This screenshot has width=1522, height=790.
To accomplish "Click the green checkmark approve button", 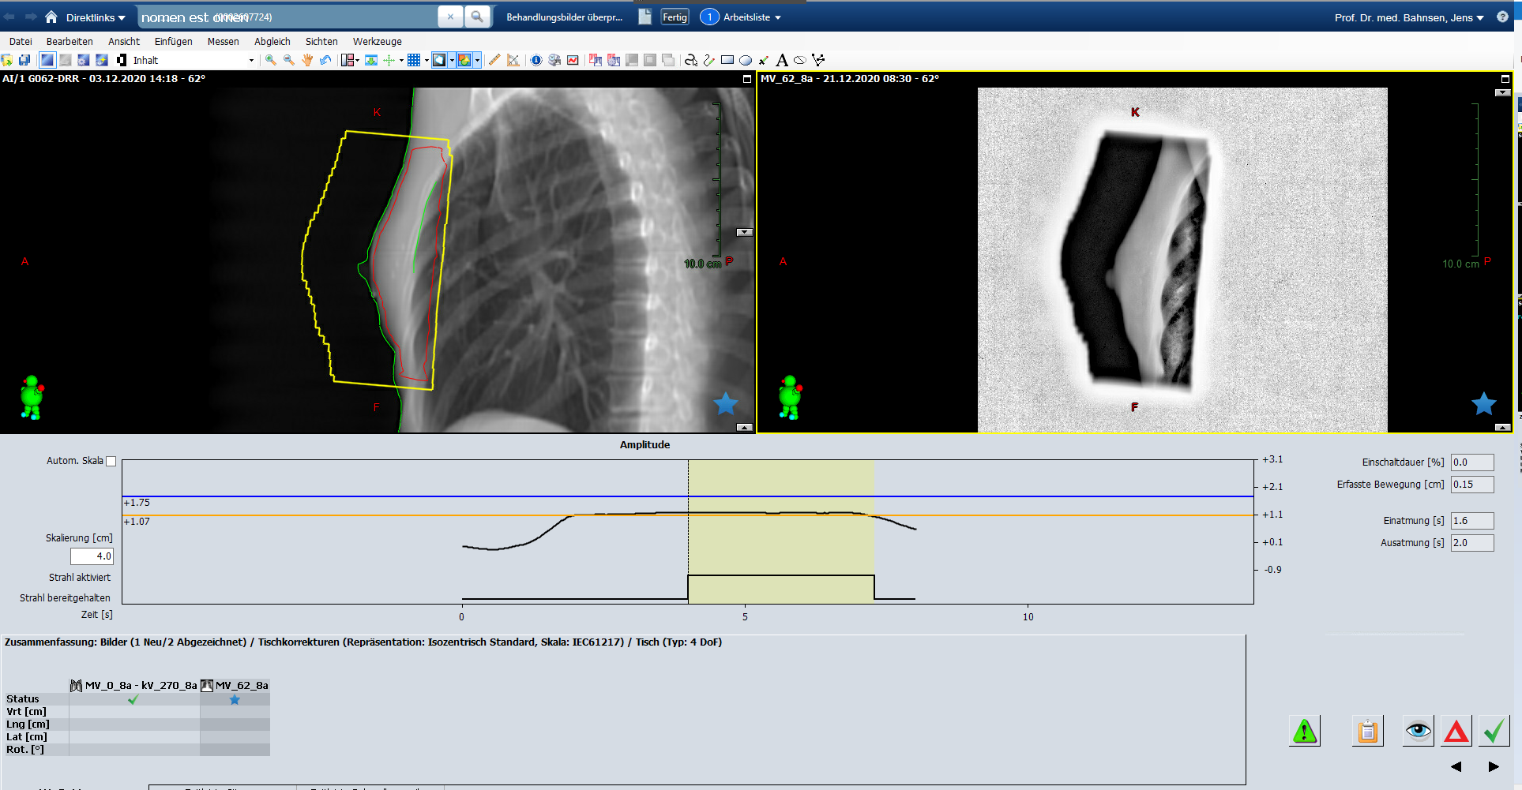I will click(x=1494, y=732).
